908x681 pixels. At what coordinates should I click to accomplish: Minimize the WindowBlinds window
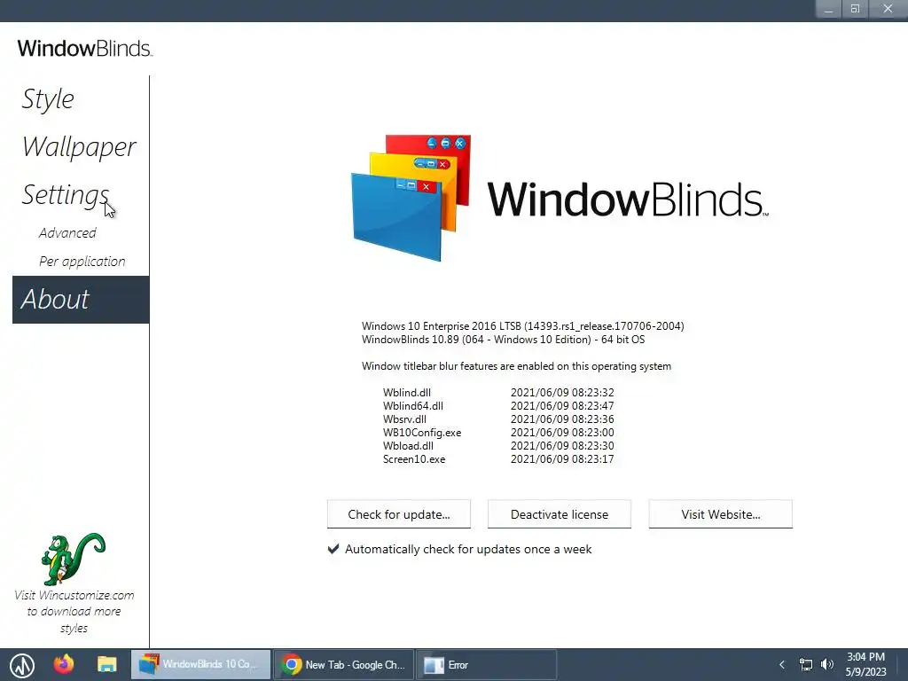coord(829,9)
